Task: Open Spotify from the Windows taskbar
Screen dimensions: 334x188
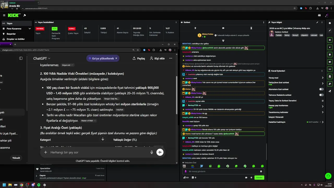Action: click(39, 185)
